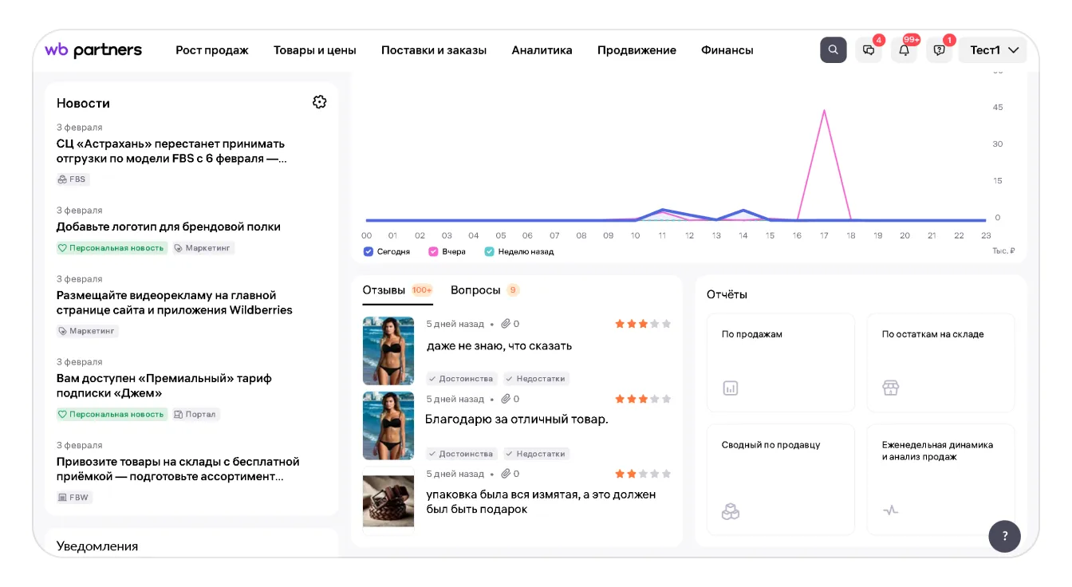
Task: Open news settings gear icon
Action: coord(320,102)
